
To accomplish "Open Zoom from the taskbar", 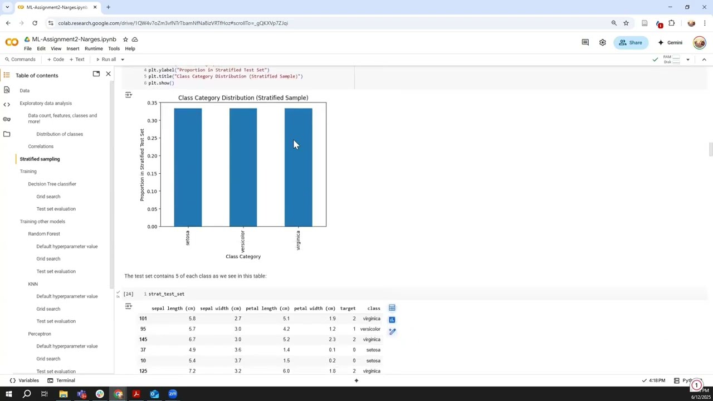I will [x=173, y=394].
